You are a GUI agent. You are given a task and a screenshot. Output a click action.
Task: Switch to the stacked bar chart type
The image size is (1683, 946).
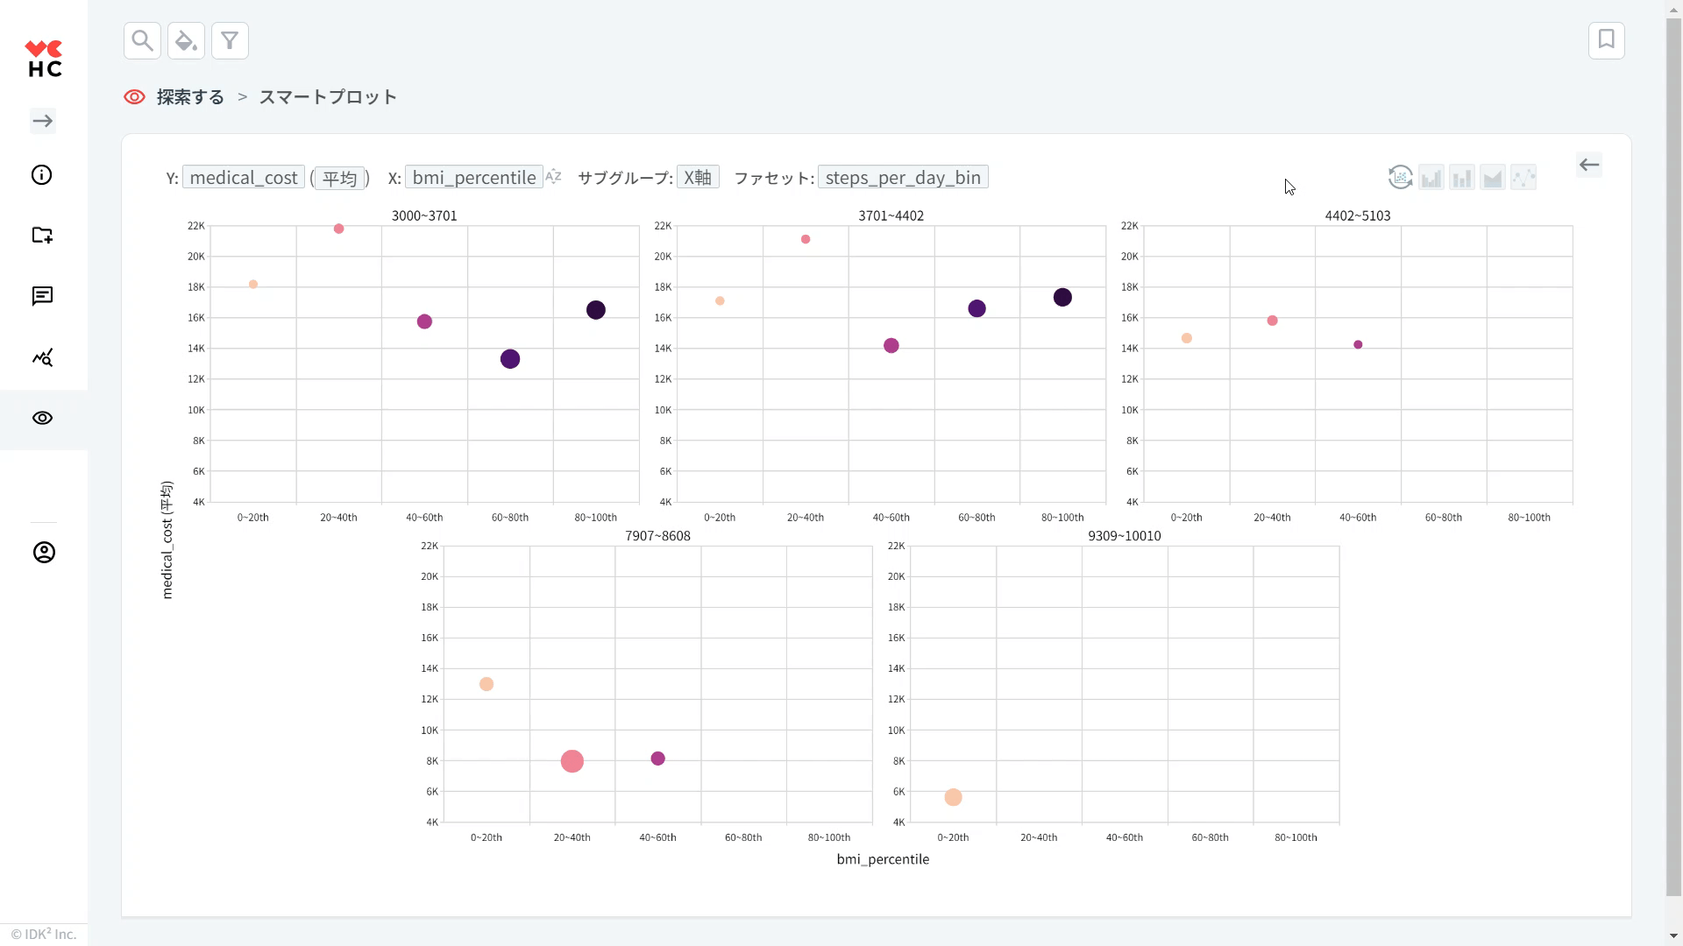click(x=1462, y=178)
